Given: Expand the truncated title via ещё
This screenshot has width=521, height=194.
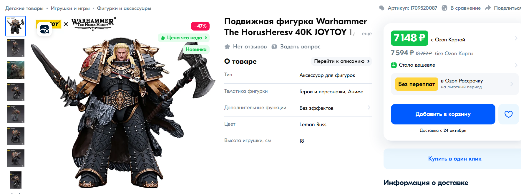Looking at the screenshot, I should 367,34.
